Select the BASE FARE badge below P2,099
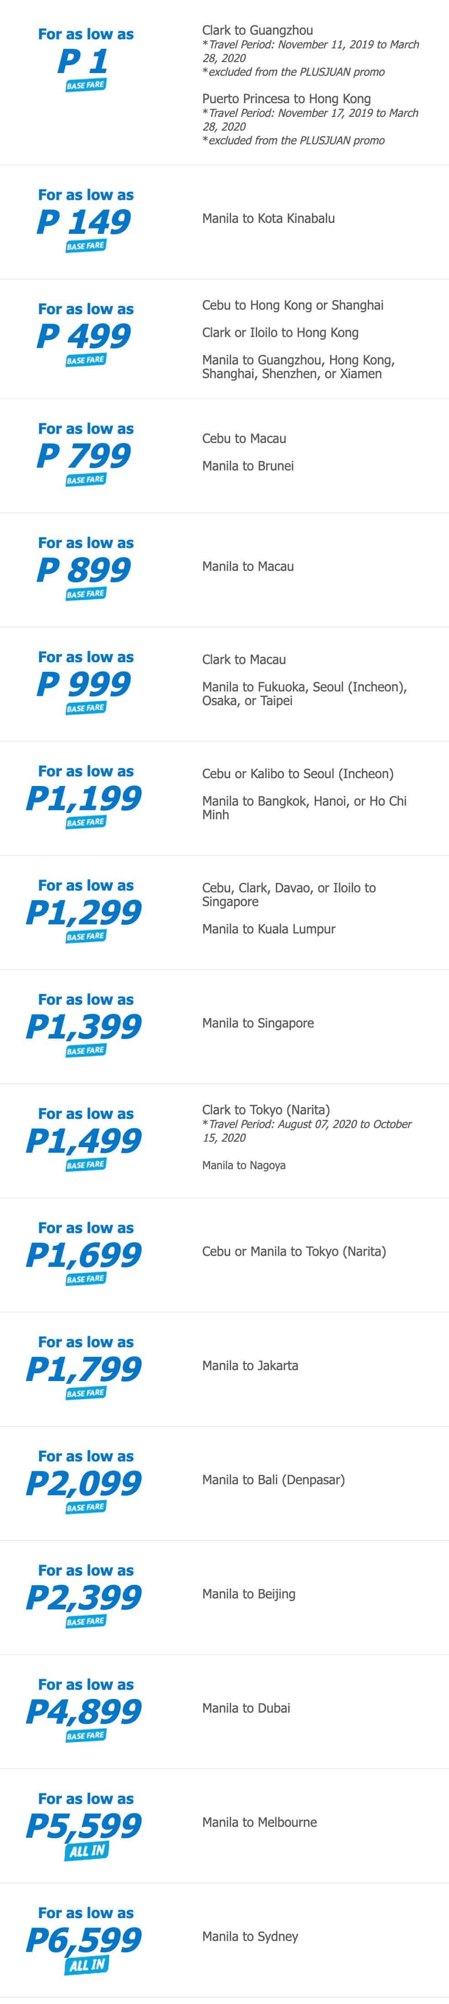Image resolution: width=449 pixels, height=2004 pixels. click(x=85, y=1508)
